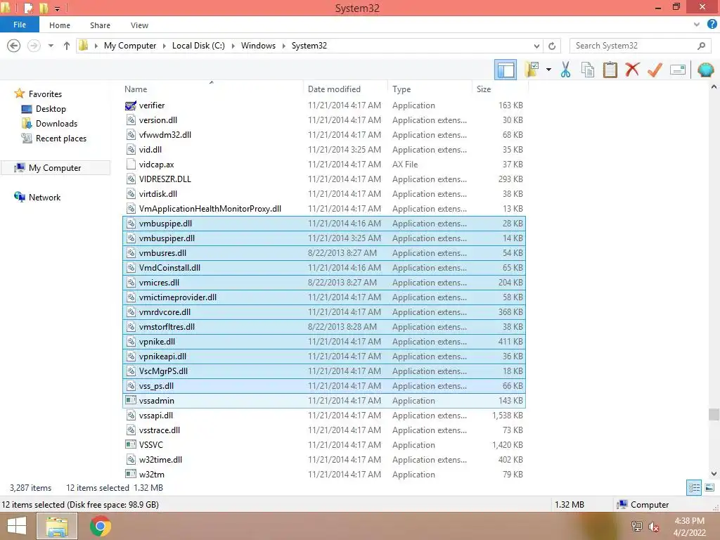Viewport: 720px width, 540px height.
Task: Open the File ribbon tab
Action: click(x=20, y=25)
